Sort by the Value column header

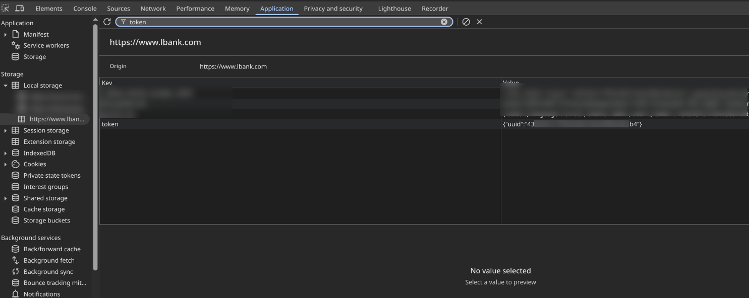[625, 83]
